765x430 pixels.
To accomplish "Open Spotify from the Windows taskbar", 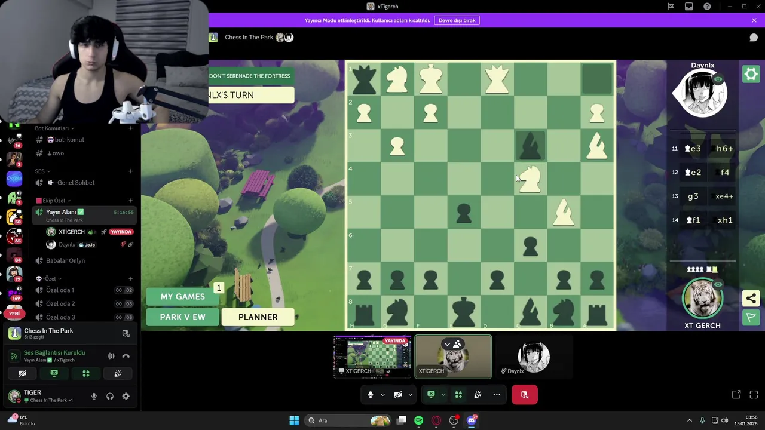I will coord(418,420).
